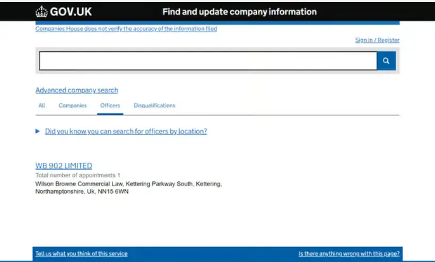Click the 'Total number of appointments 1' line
The image size is (435, 262).
click(x=77, y=175)
